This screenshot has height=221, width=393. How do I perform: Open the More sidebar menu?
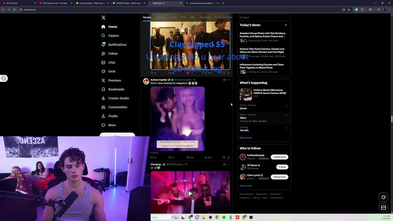108,125
